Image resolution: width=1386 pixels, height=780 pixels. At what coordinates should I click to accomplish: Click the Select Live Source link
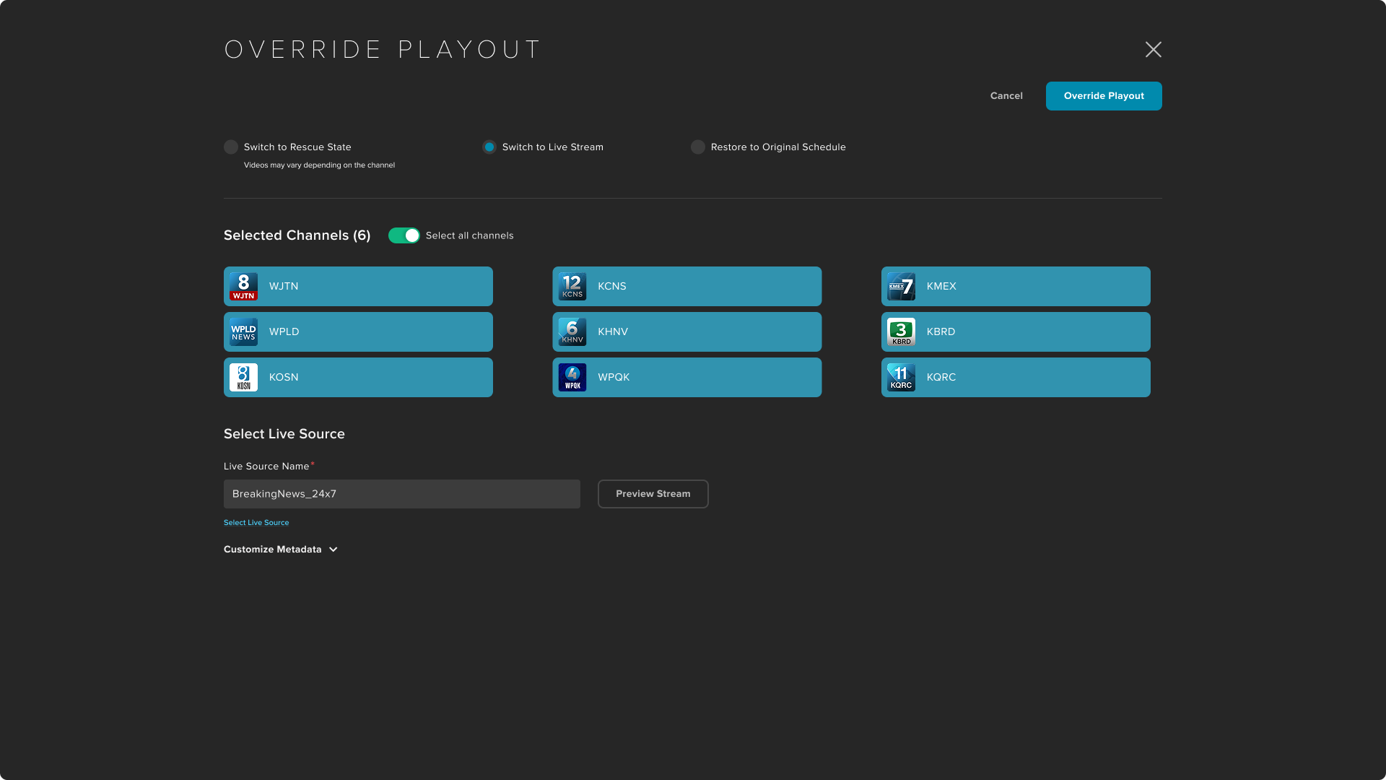coord(256,523)
